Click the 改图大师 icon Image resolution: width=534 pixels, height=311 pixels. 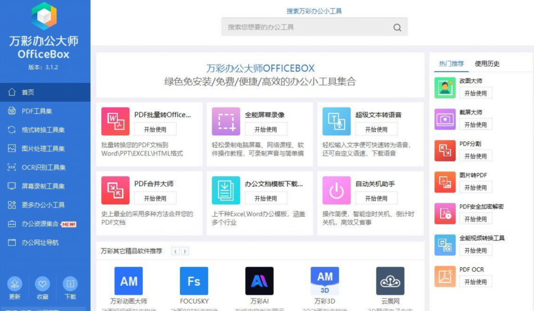click(445, 87)
